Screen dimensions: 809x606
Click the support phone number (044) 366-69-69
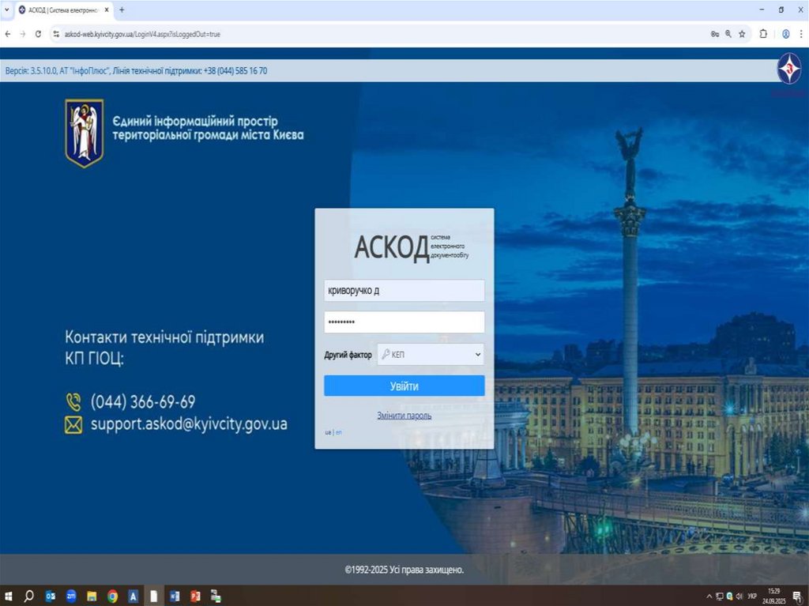(x=143, y=401)
